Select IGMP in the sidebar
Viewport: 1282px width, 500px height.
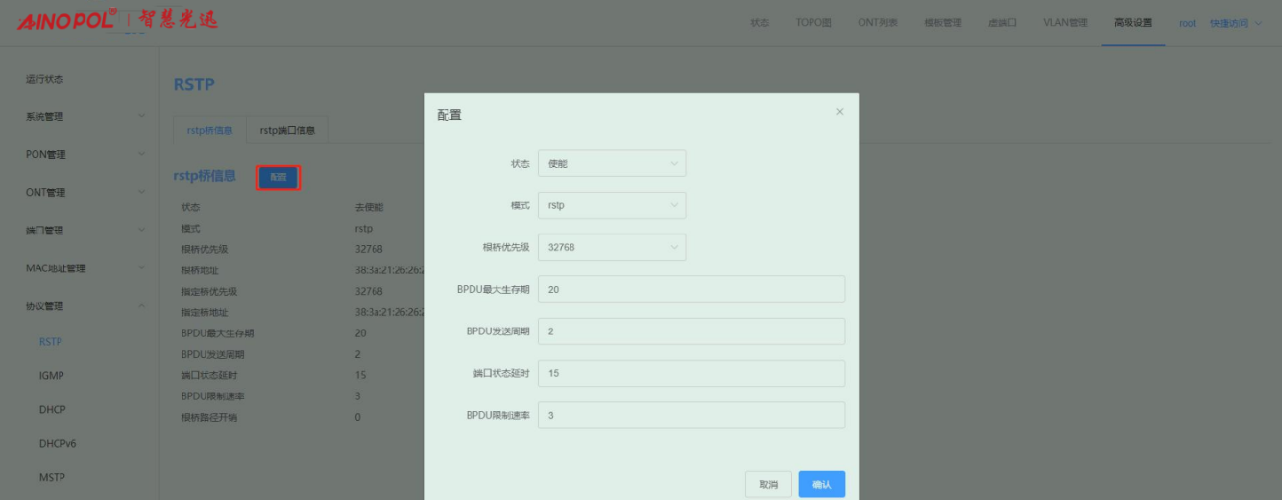point(51,376)
